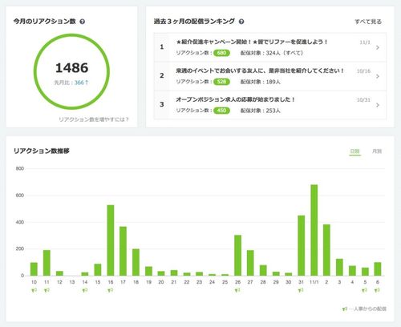The width and height of the screenshot is (401, 327).
Task: Open ranking item 2 chevron dated 10/16
Action: click(x=378, y=76)
